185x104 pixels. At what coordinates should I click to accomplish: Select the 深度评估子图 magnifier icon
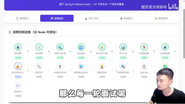tap(60, 47)
